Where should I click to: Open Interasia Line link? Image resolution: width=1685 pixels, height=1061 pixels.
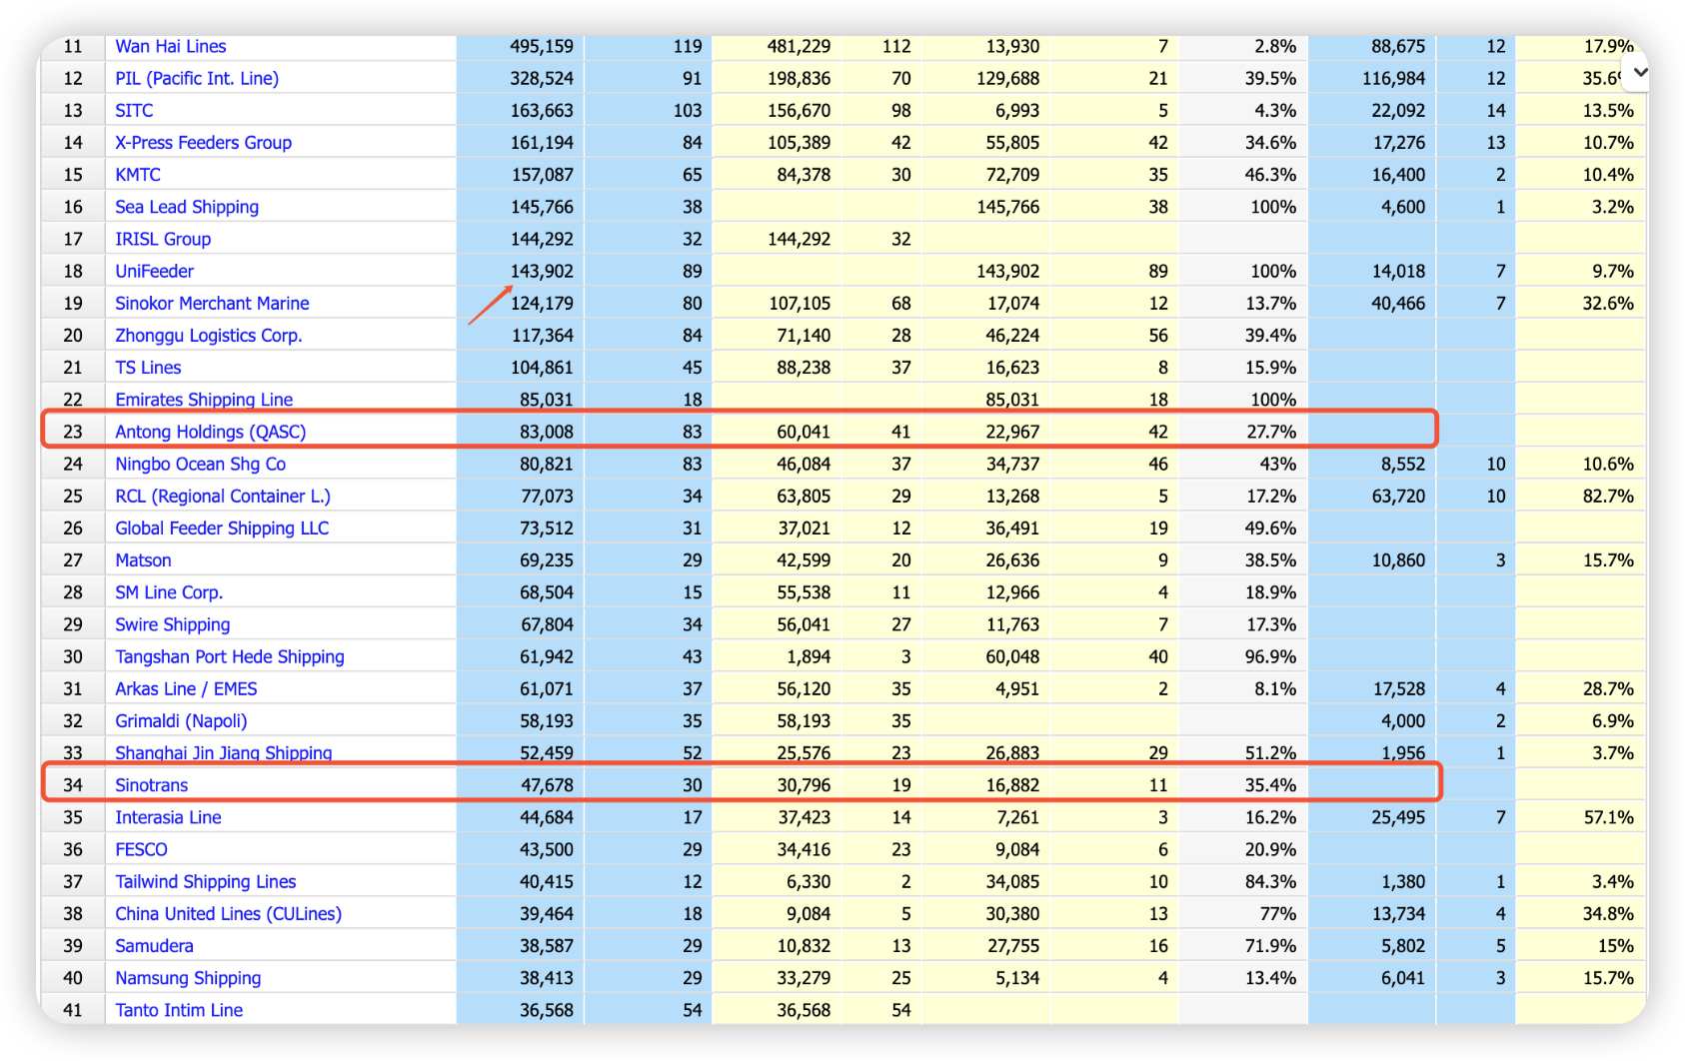pyautogui.click(x=168, y=817)
